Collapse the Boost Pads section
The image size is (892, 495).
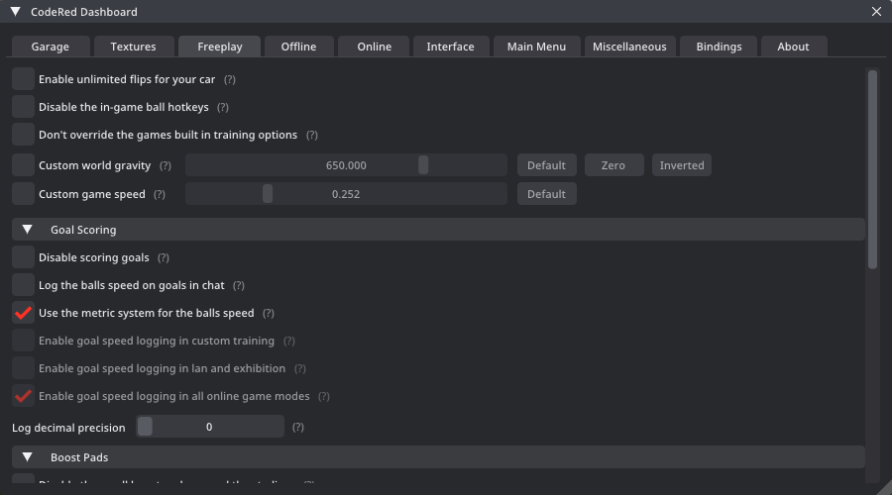pyautogui.click(x=28, y=457)
